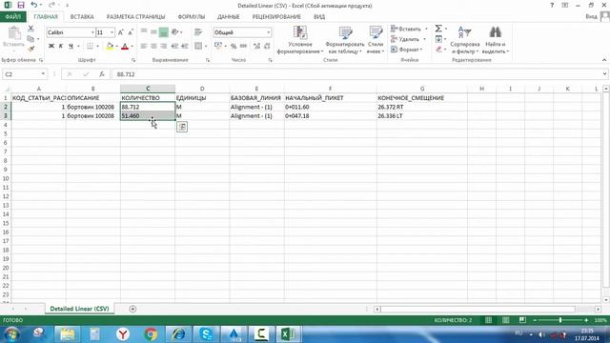Switch to Page Layout view in status bar
Image resolution: width=610 pixels, height=343 pixels.
click(x=505, y=320)
